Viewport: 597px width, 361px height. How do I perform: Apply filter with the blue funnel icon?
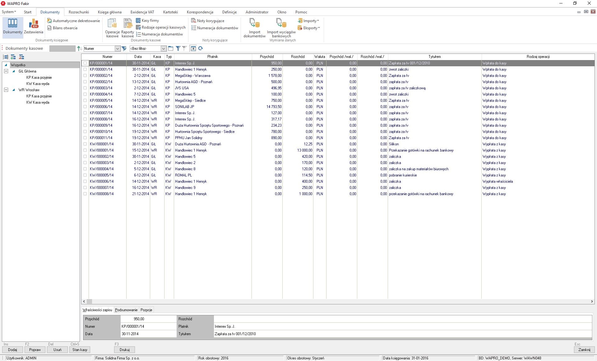tap(178, 49)
